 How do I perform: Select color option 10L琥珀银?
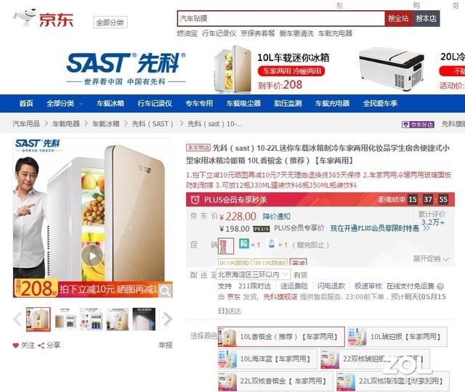coord(397,337)
